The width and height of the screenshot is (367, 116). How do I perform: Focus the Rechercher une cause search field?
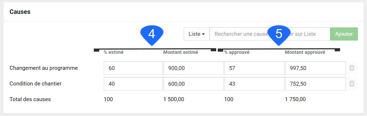(270, 34)
